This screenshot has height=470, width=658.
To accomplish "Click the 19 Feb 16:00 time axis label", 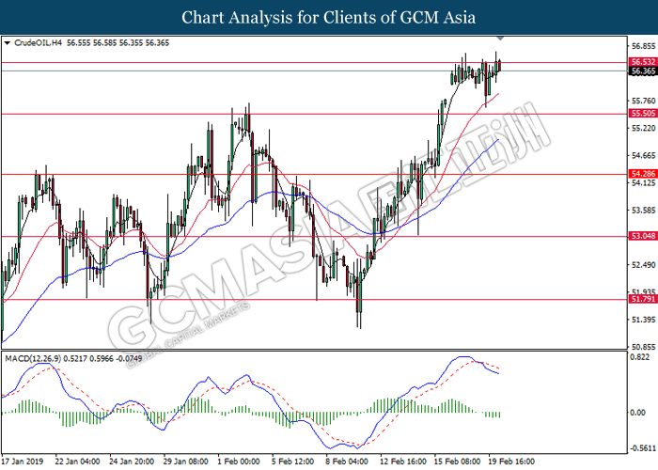I will [x=511, y=462].
